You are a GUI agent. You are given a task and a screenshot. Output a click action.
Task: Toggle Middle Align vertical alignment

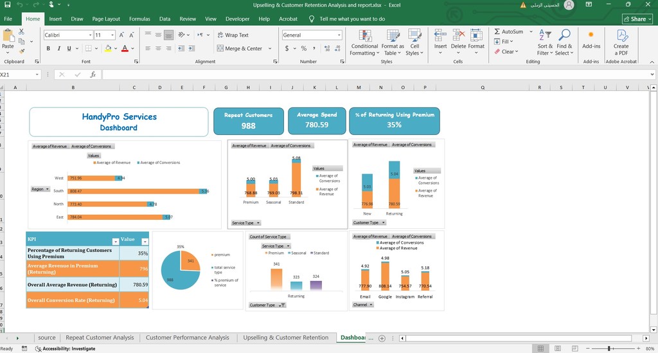coord(158,35)
